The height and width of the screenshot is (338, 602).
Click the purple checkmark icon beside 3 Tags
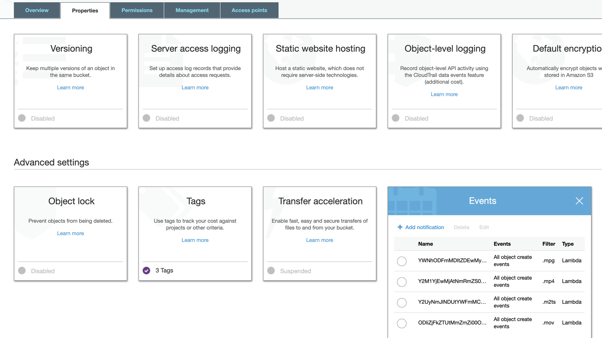tap(146, 271)
